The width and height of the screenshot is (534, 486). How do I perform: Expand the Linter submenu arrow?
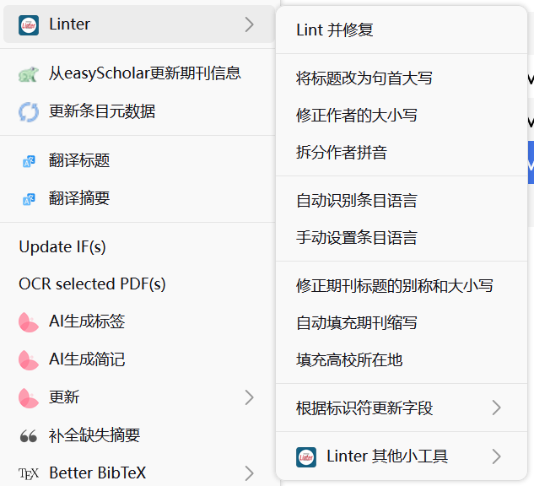249,24
